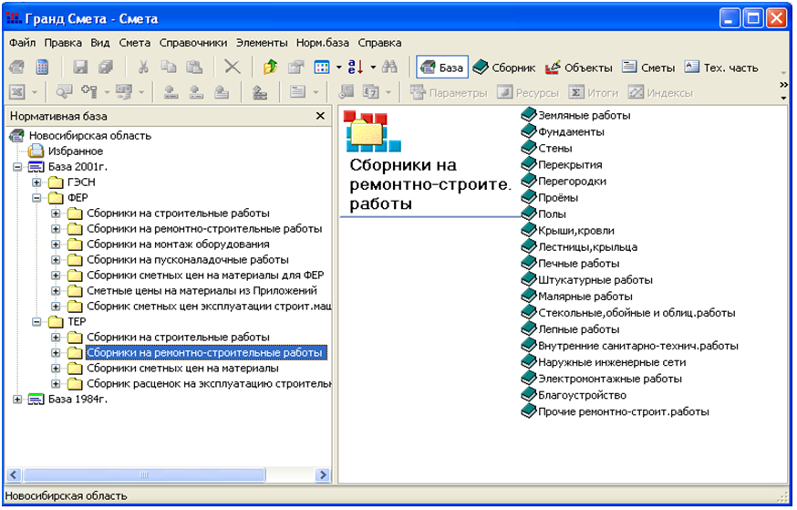Viewport: 797px width, 510px height.
Task: Open the Справочники menu
Action: click(193, 43)
